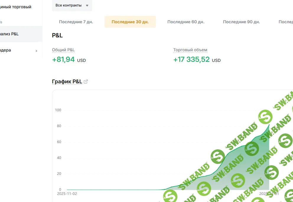Click the dropdown arrow beside Все контракты
Screen dimensions: 293x202
87,6
